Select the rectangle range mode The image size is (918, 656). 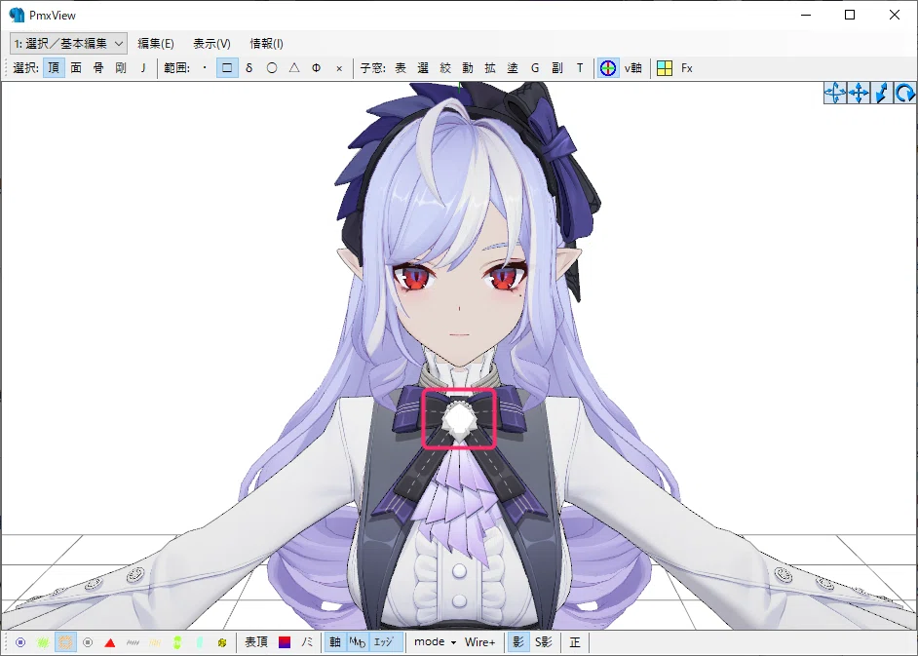click(x=227, y=68)
